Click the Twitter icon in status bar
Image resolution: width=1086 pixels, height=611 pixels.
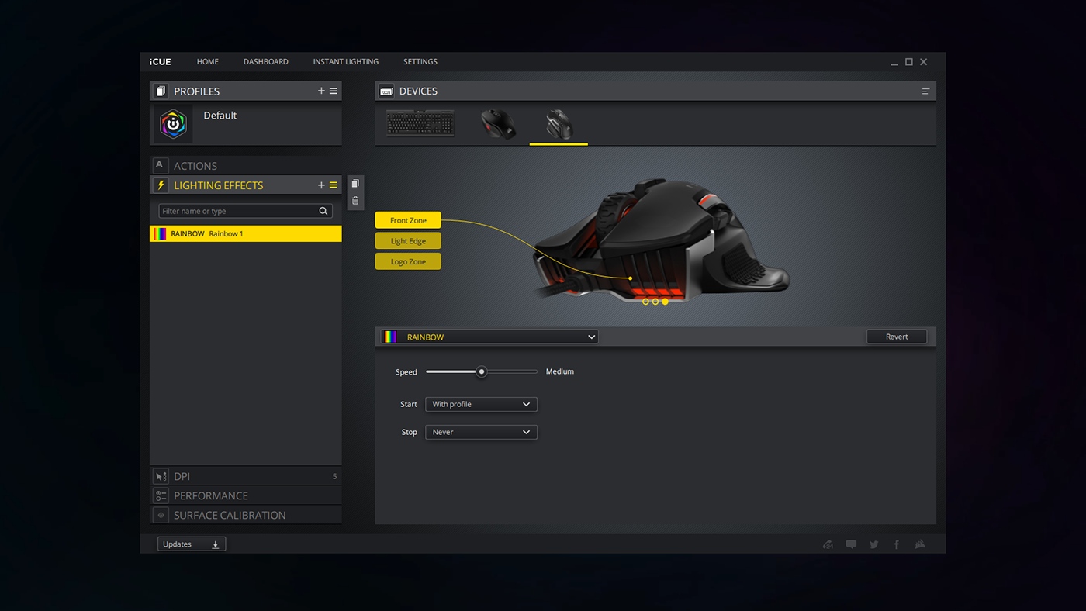coord(874,544)
